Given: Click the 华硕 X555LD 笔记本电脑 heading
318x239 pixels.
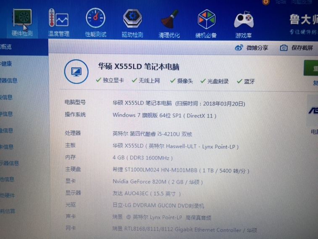Looking at the screenshot, I should (139, 66).
